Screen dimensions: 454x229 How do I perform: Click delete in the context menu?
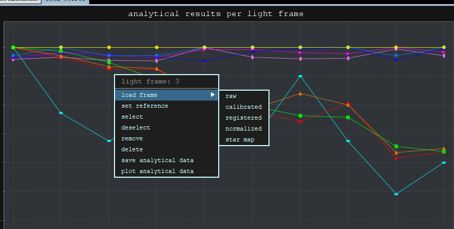166,149
